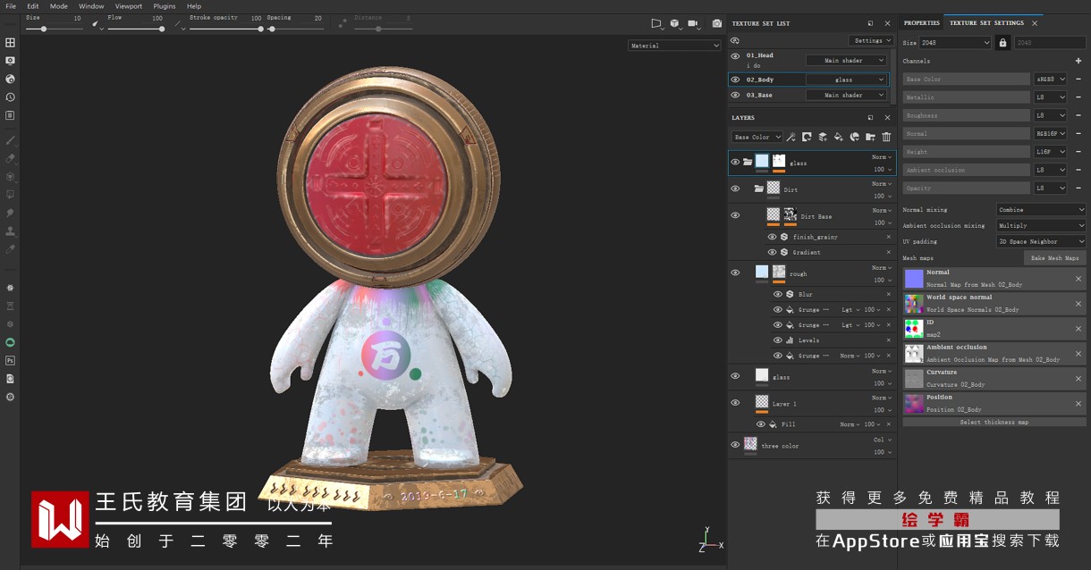Toggle visibility of Layer 1
Image resolution: width=1091 pixels, height=570 pixels.
click(x=736, y=403)
